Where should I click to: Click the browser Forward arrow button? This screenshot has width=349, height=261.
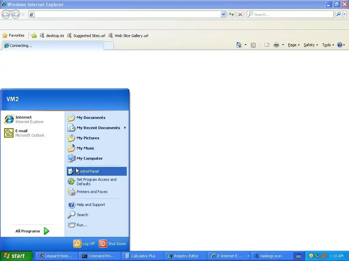pos(15,14)
